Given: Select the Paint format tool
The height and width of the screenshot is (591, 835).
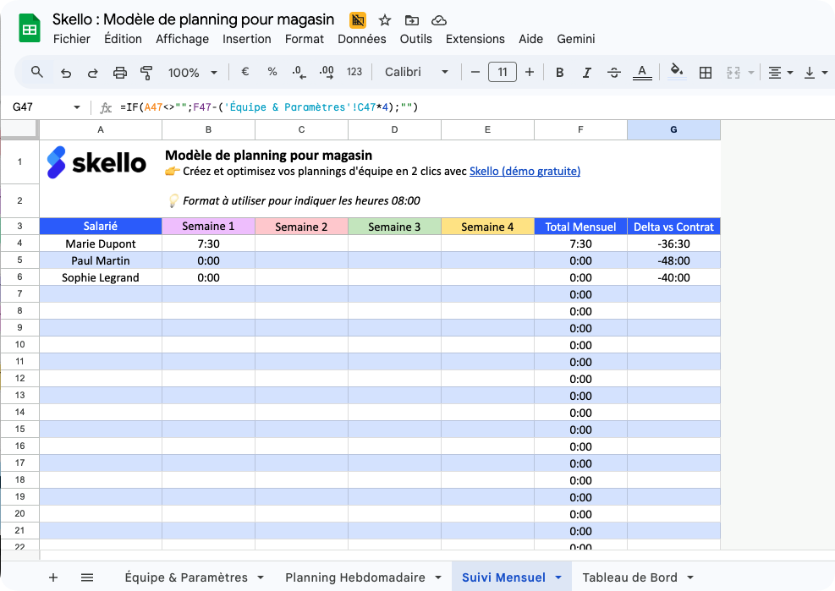Looking at the screenshot, I should tap(146, 73).
